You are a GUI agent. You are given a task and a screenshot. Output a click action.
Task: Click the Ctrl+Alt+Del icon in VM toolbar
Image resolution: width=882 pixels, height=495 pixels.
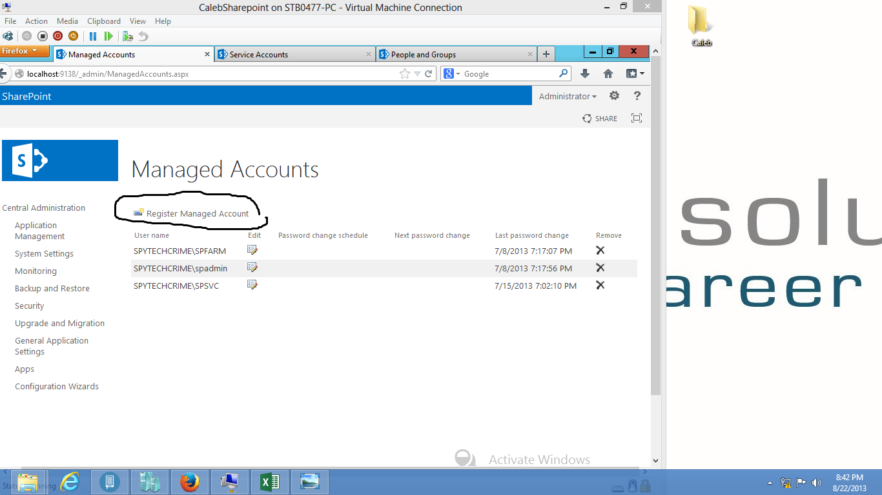pyautogui.click(x=8, y=36)
